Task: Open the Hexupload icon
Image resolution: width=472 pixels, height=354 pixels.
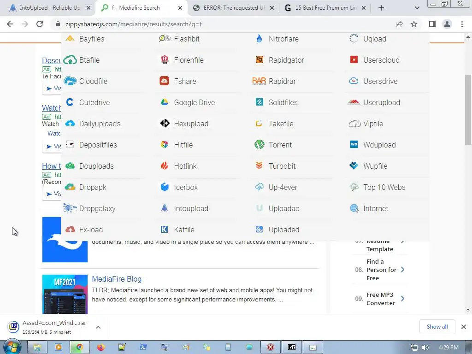Action: (x=165, y=124)
